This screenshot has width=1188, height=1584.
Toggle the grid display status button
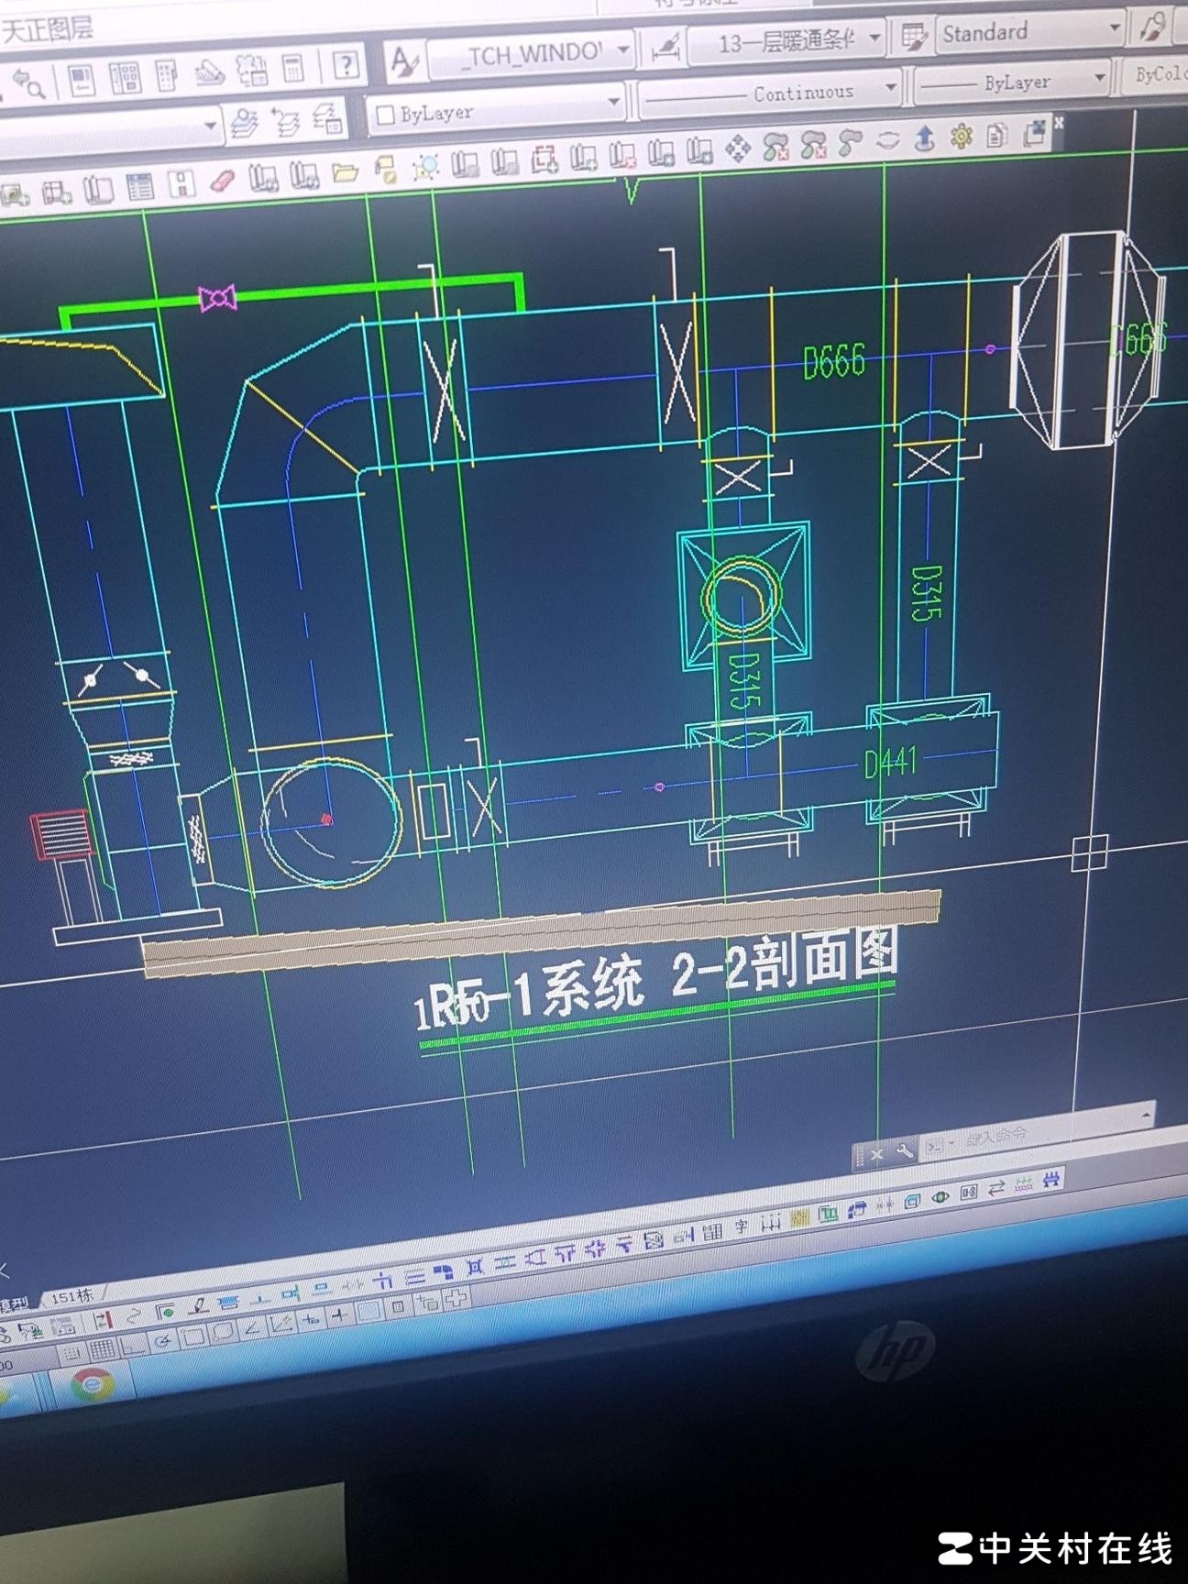(x=102, y=1350)
